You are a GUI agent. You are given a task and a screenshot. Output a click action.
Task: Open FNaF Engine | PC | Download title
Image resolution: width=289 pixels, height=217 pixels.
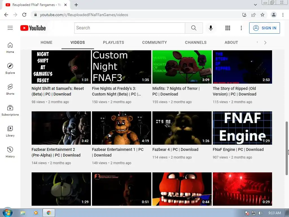tap(238, 149)
